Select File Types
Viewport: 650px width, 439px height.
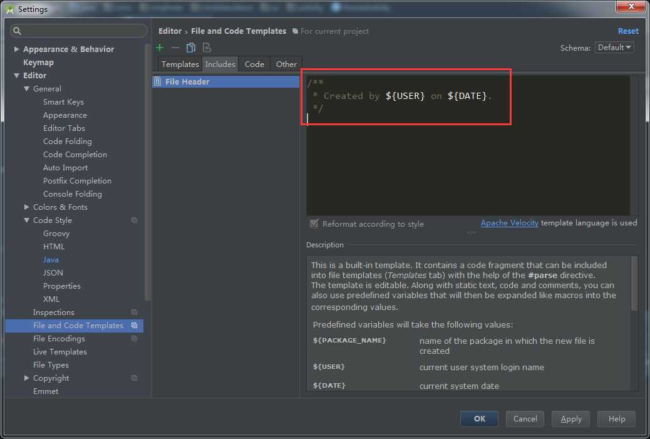pos(51,365)
